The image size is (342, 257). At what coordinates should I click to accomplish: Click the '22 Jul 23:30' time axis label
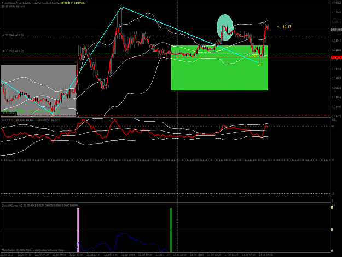click(x=179, y=255)
